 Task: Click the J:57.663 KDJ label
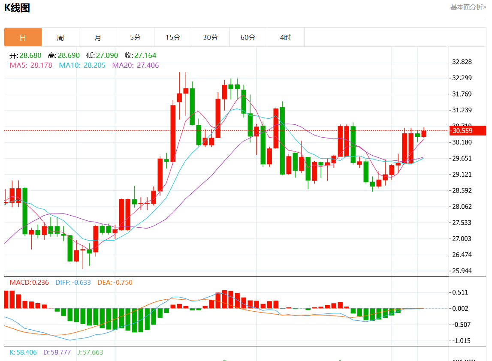(x=90, y=352)
